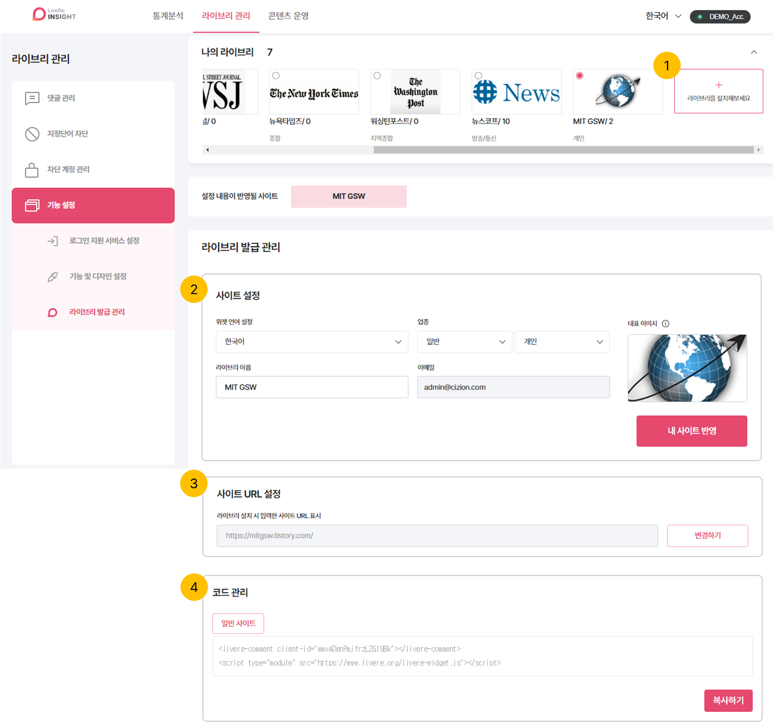Click the comment management speech bubble icon
Screen dimensions: 774x728
pos(32,98)
